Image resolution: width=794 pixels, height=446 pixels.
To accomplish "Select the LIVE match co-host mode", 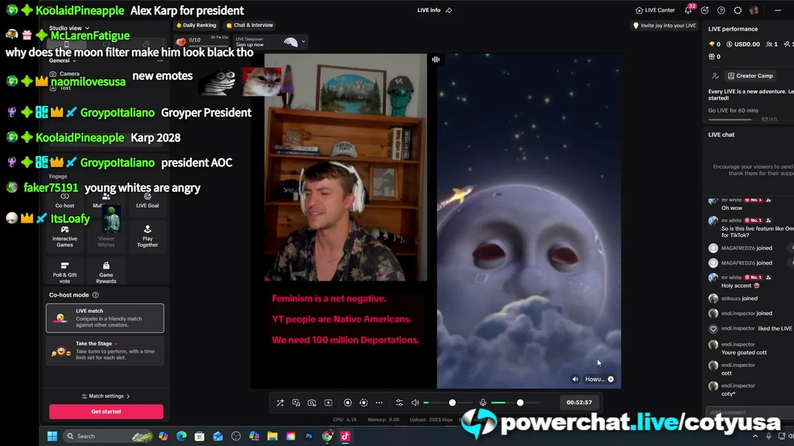I will [105, 318].
